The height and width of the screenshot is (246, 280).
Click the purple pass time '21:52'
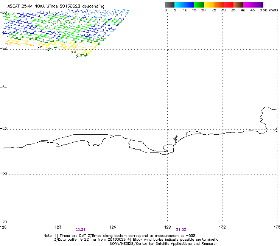(181, 230)
